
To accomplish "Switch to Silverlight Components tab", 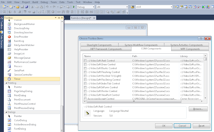I will (x=99, y=45).
